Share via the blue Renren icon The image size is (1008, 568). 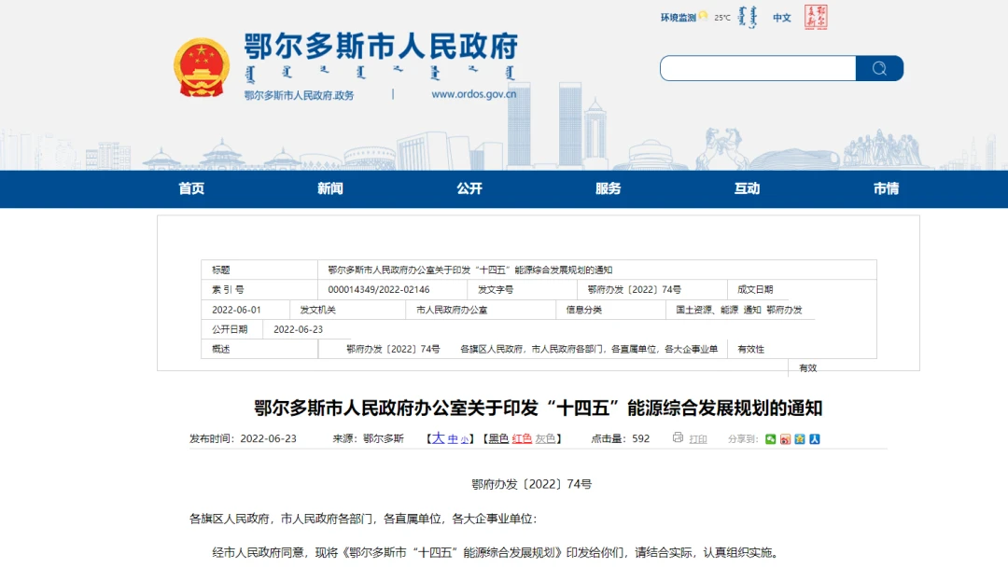(x=814, y=438)
